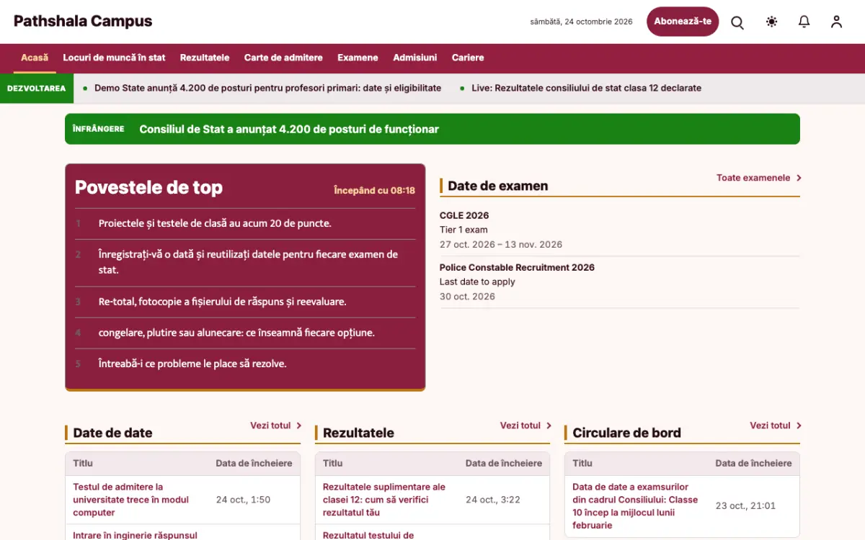Screen dimensions: 865x540
Task: Click chevron beside Vezi totul for Rezultatele section
Action: pyautogui.click(x=549, y=426)
